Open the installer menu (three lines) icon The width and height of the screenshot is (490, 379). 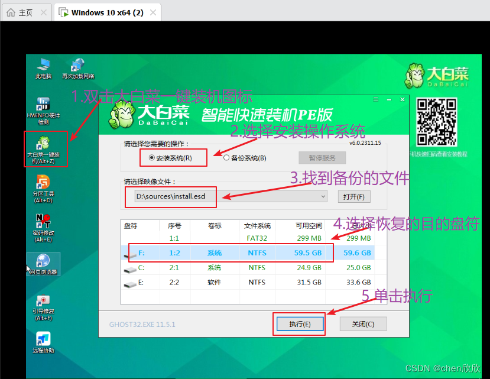coord(375,99)
